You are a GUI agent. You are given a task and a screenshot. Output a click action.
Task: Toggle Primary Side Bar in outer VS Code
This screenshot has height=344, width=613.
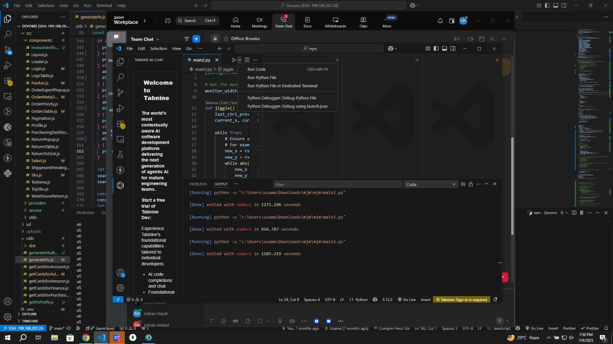coord(547,5)
